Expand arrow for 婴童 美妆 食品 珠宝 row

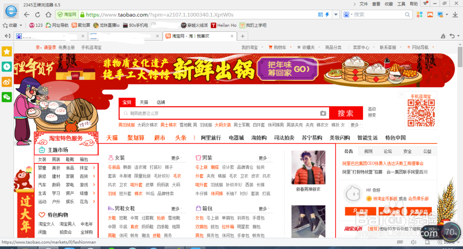click(x=94, y=168)
